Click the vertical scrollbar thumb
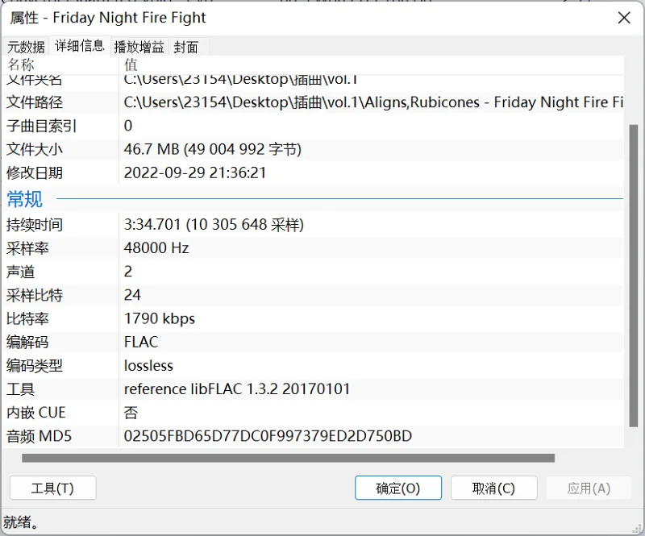The width and height of the screenshot is (645, 536). coord(634,276)
